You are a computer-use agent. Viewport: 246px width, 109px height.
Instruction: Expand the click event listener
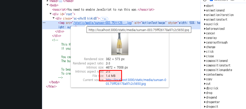pos(205,52)
